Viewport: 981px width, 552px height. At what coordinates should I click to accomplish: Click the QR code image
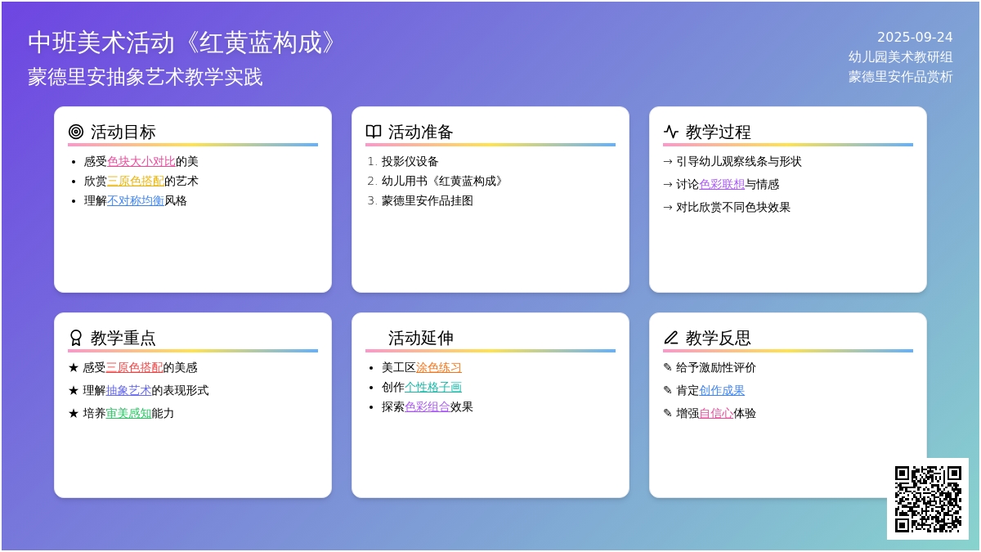point(928,499)
